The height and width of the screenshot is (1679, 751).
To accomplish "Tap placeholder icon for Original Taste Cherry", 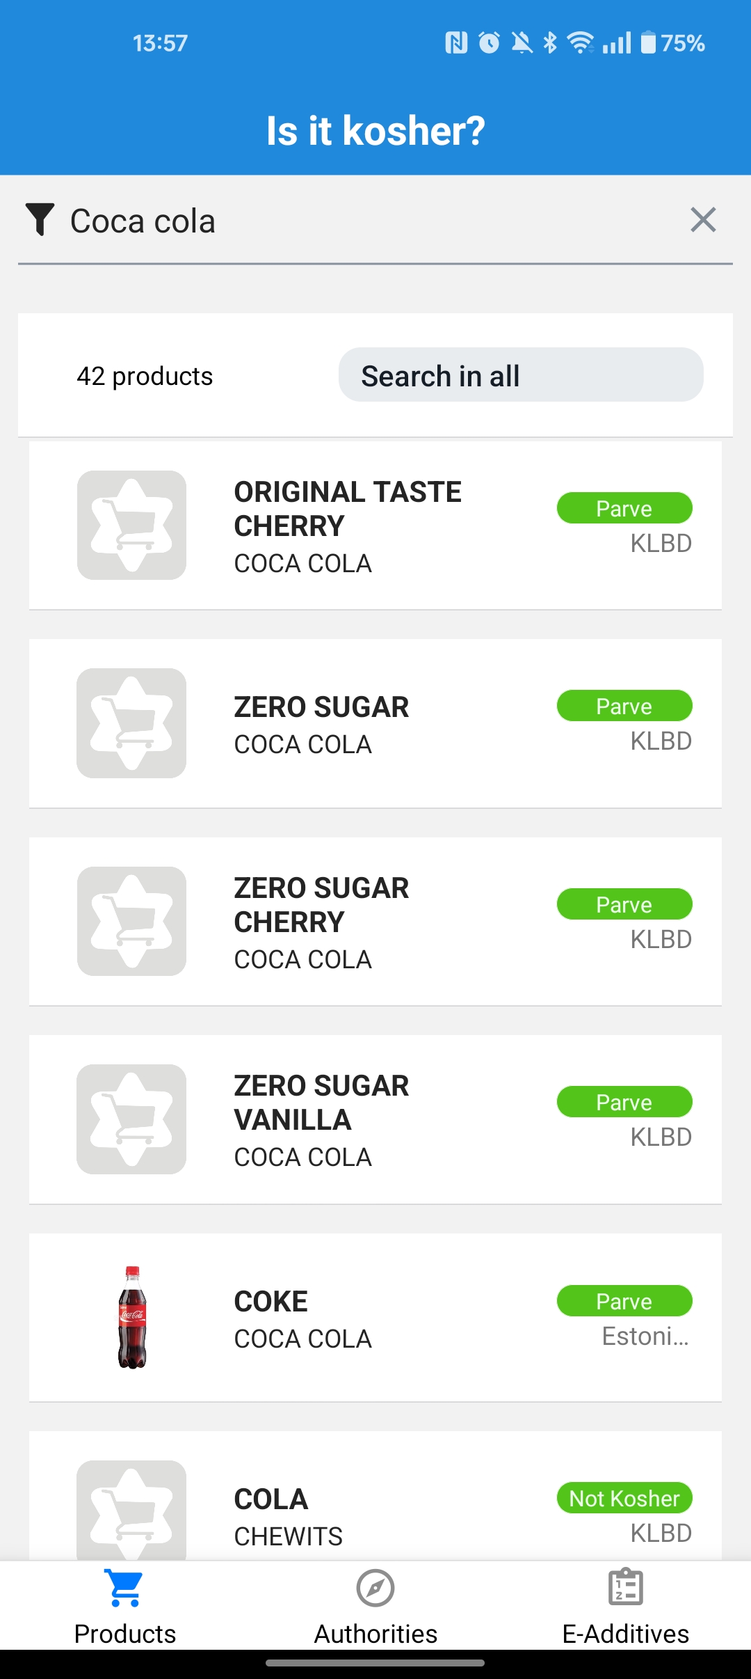I will [x=131, y=526].
